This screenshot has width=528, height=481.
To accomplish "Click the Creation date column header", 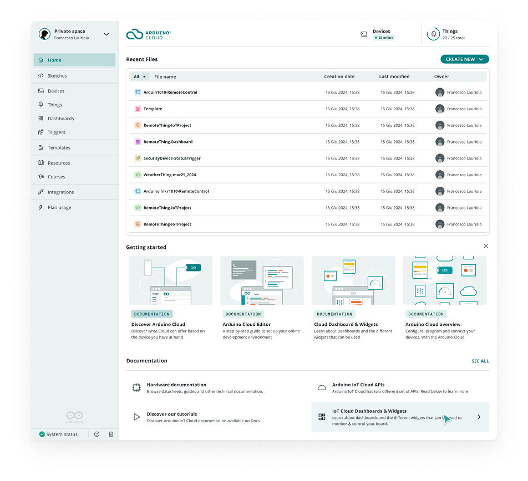I will tap(339, 76).
